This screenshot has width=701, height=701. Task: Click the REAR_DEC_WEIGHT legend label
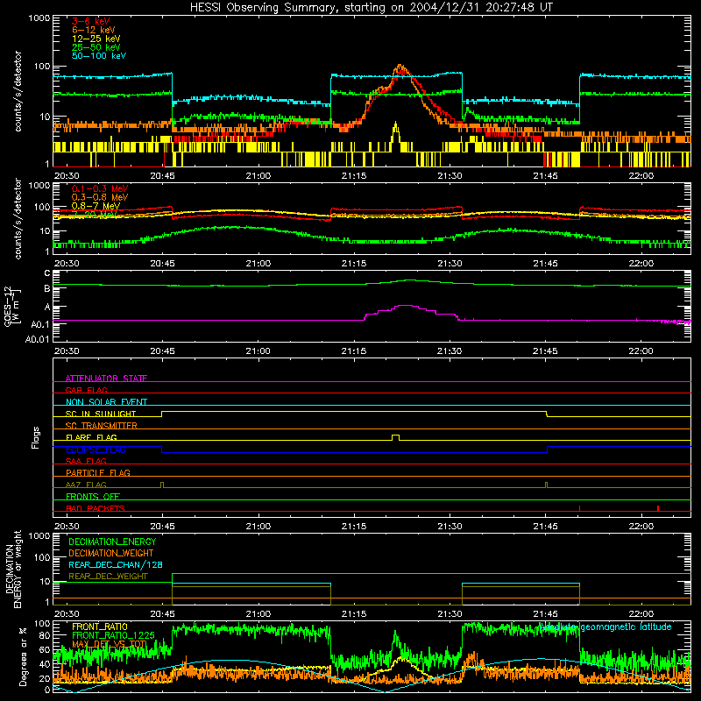108,577
